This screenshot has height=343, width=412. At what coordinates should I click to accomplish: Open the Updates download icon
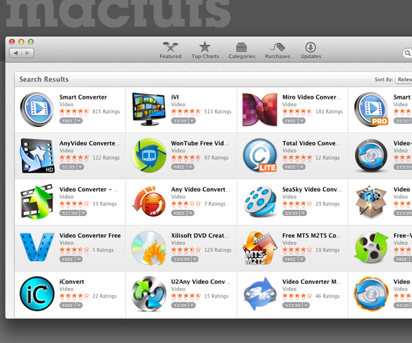310,47
